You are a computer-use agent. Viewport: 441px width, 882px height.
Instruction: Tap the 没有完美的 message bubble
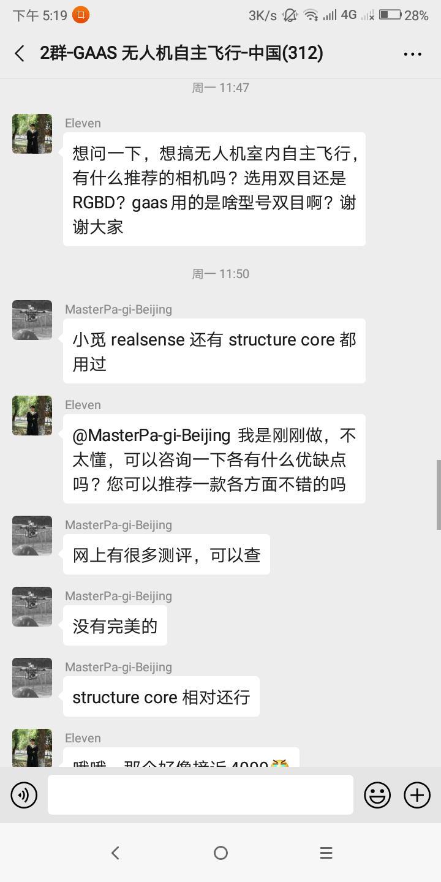click(115, 625)
